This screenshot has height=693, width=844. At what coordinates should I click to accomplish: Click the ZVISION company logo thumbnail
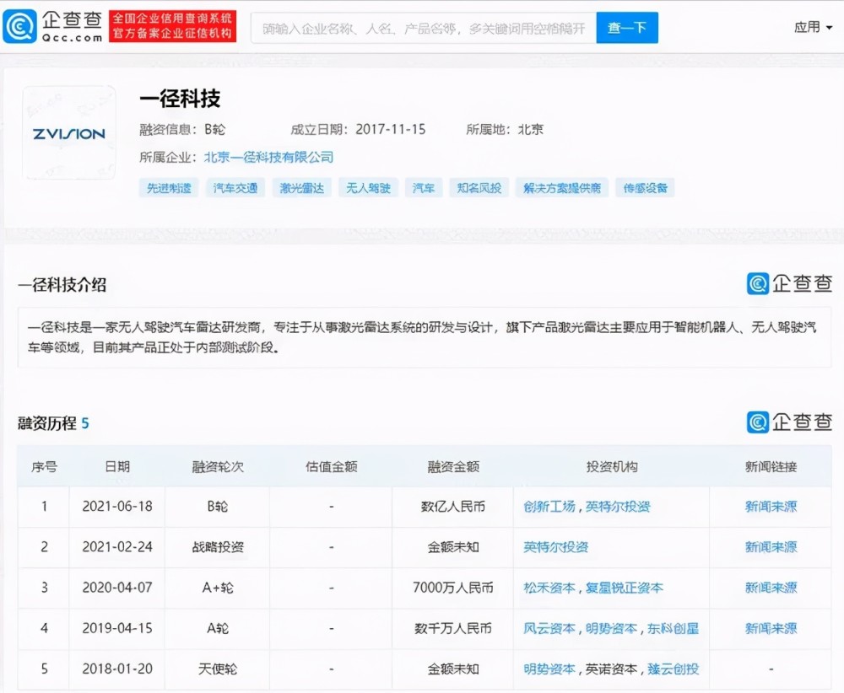[68, 133]
